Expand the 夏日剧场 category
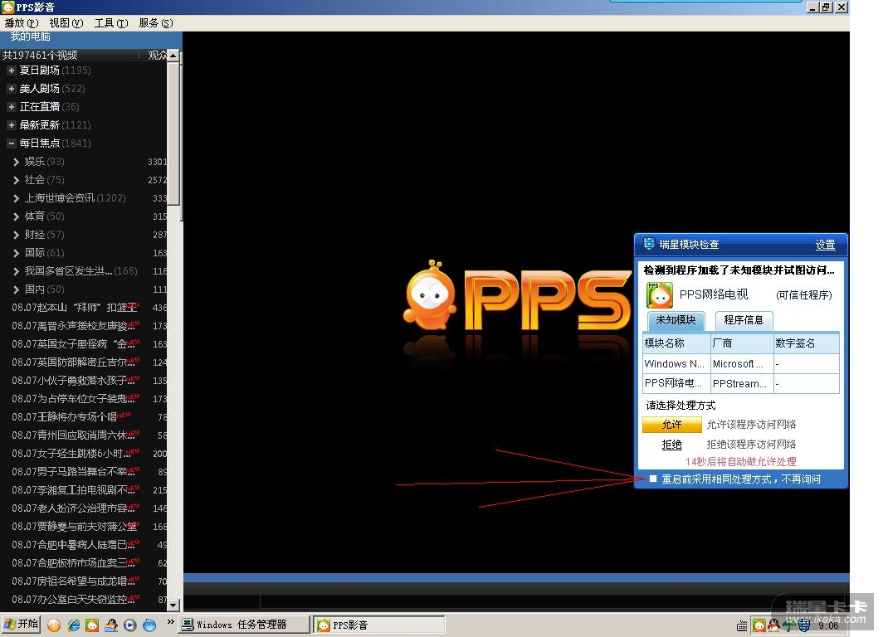 click(12, 71)
